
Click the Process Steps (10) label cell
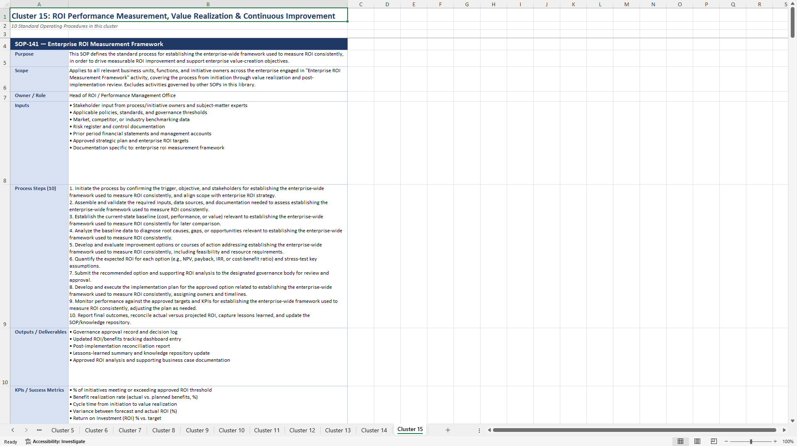tap(39, 256)
